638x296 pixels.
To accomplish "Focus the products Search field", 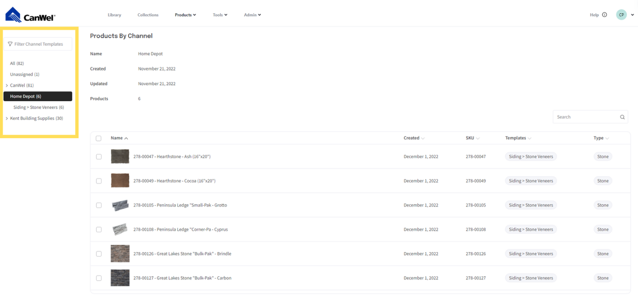I will 590,117.
